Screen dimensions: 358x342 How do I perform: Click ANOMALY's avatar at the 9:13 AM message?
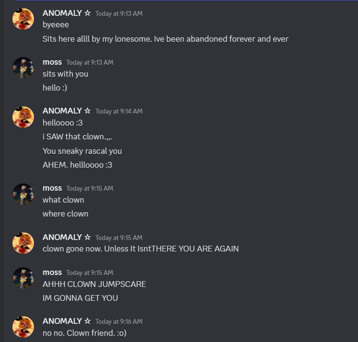pos(23,19)
